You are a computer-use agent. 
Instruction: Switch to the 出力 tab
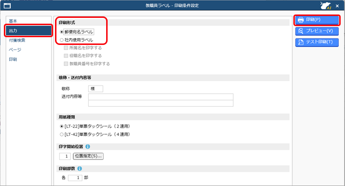click(28, 30)
